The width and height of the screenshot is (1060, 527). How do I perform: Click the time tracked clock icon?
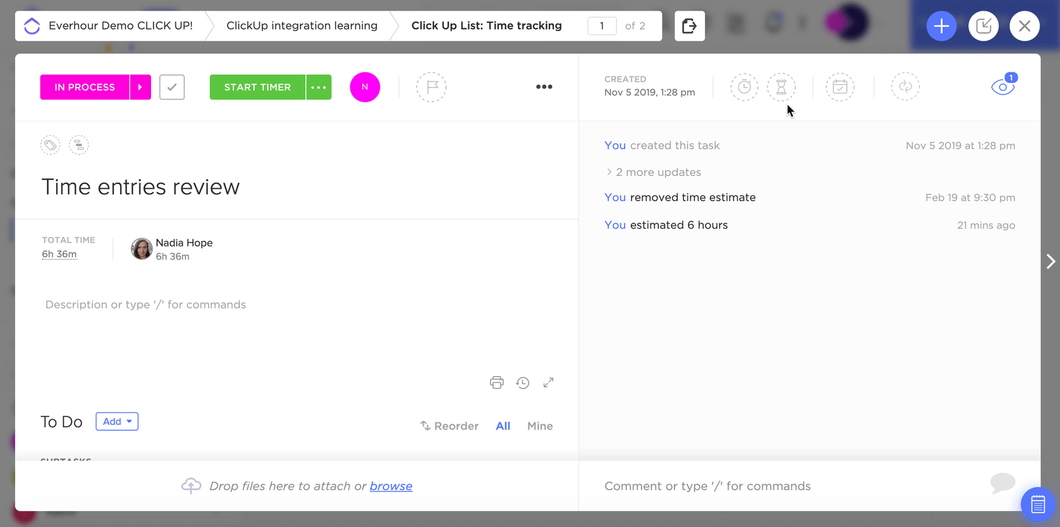[x=744, y=87]
